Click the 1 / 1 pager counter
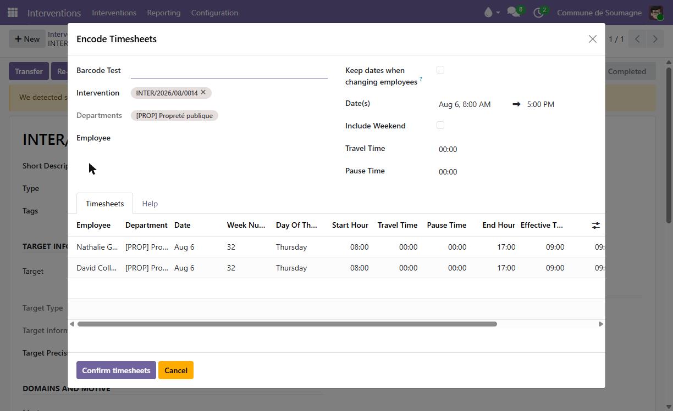 [x=616, y=39]
